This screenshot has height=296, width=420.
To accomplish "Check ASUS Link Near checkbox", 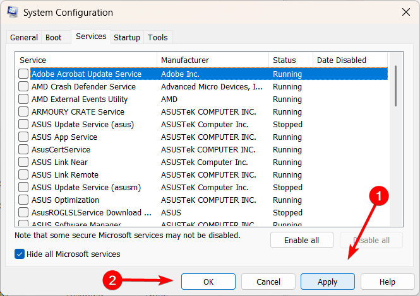I will click(x=23, y=162).
